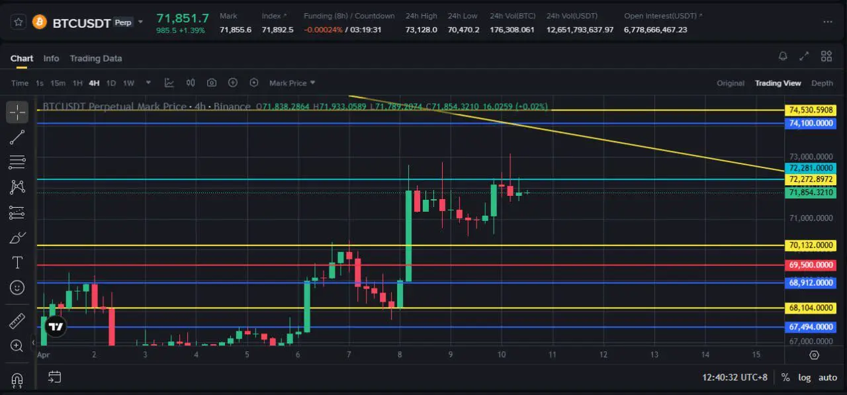Add BTCUSDT to favorites with star icon
Screen dimensions: 847x395
coord(19,22)
